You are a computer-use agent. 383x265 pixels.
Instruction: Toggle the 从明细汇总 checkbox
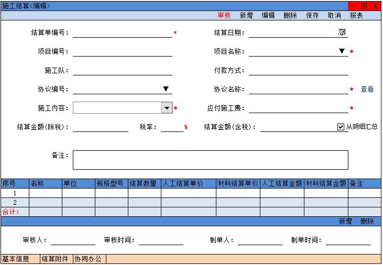pos(341,127)
